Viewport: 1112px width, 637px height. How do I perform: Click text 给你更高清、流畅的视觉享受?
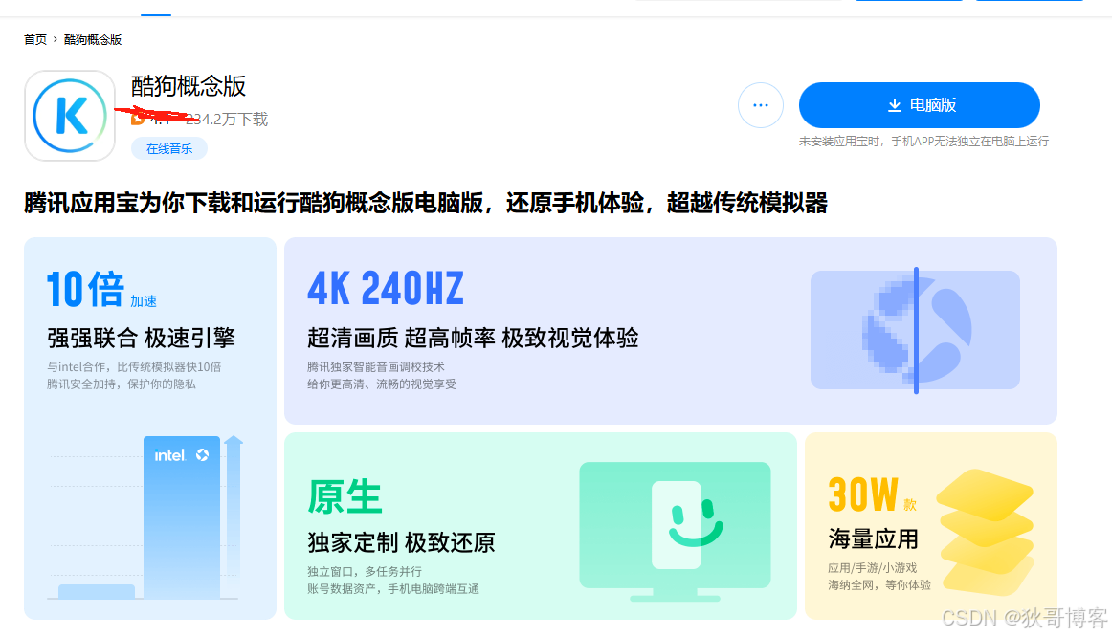[x=382, y=384]
